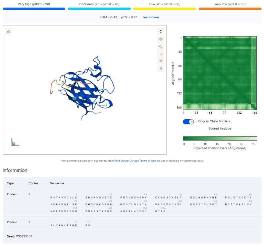Click the Low pLDDT yellow legend bar
Image resolution: width=264 pixels, height=247 pixels.
click(x=165, y=9)
